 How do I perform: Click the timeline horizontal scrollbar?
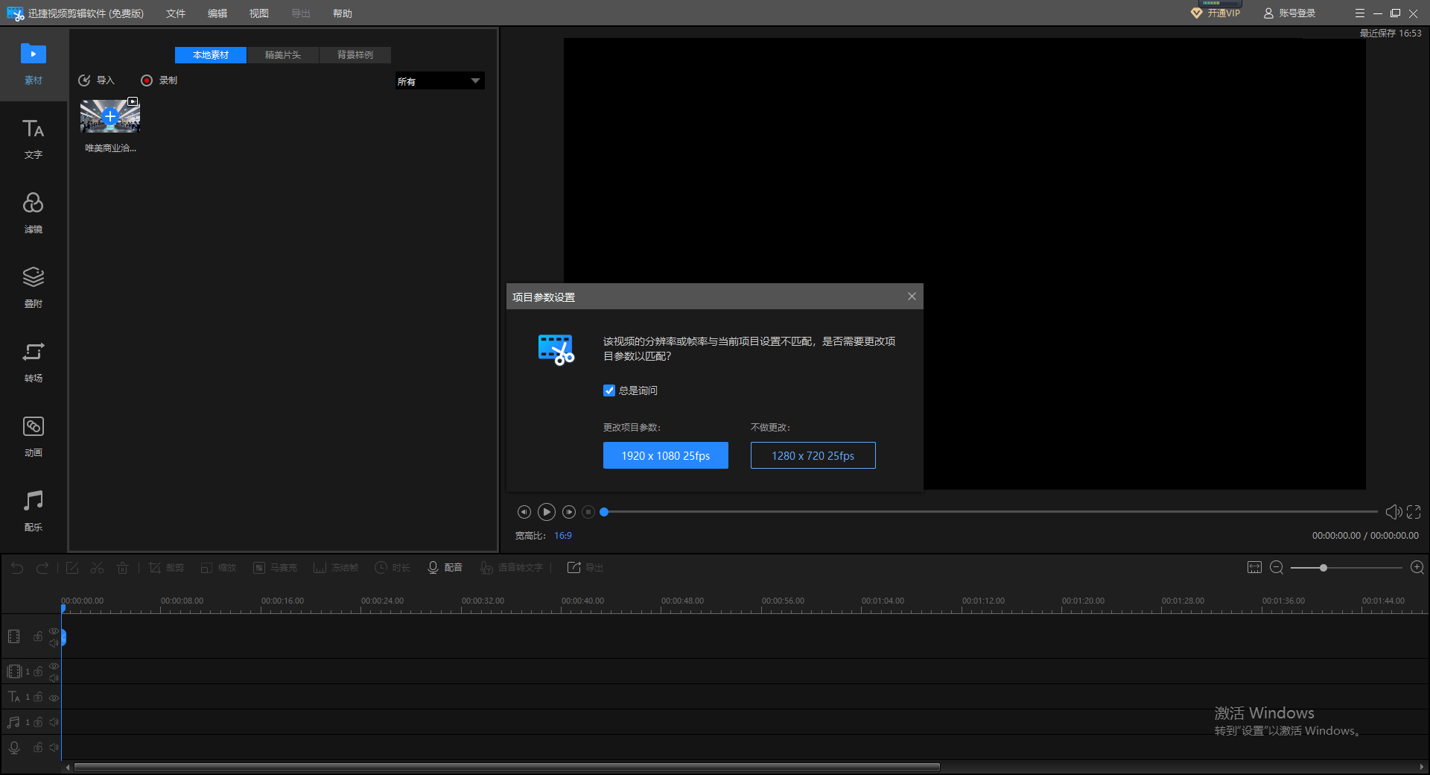point(506,767)
